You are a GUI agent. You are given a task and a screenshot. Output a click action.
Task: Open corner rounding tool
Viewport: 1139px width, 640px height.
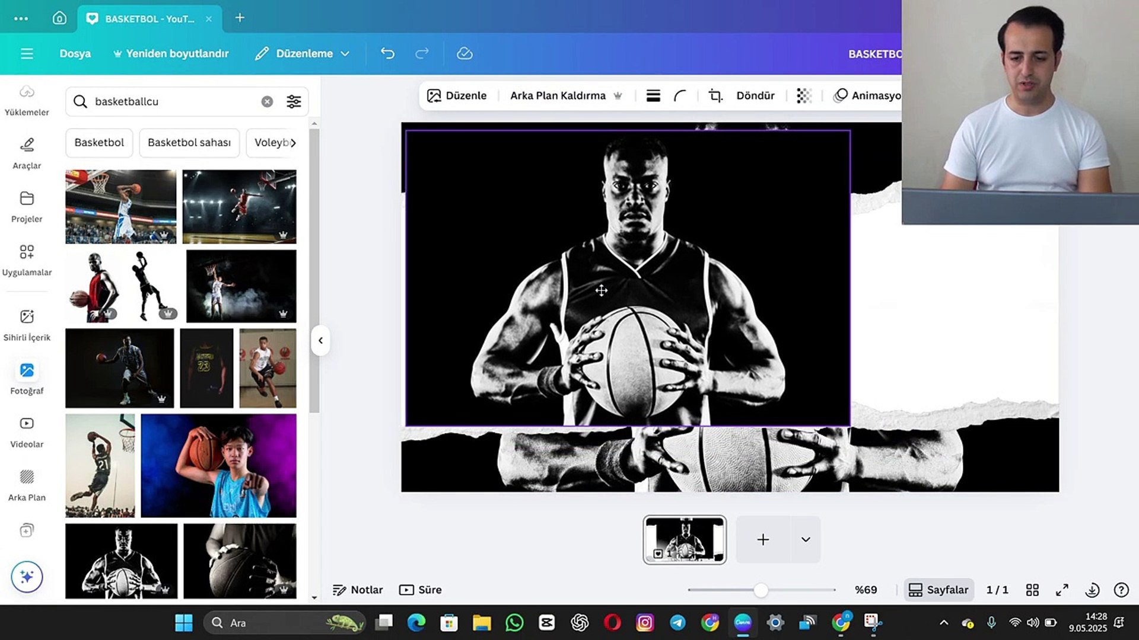680,95
